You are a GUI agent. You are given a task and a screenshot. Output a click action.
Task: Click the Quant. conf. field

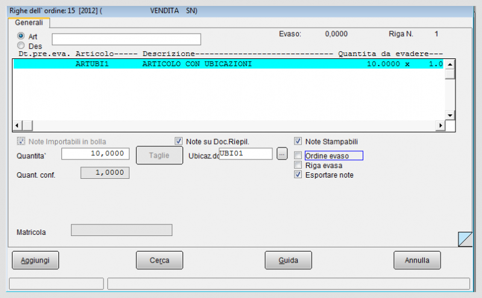coord(105,173)
